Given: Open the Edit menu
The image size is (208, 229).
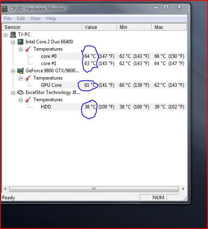Looking at the screenshot, I should point(21,18).
